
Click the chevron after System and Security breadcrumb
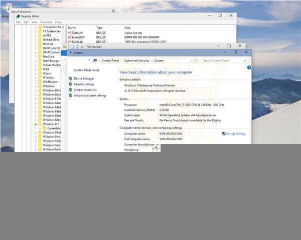point(152,60)
